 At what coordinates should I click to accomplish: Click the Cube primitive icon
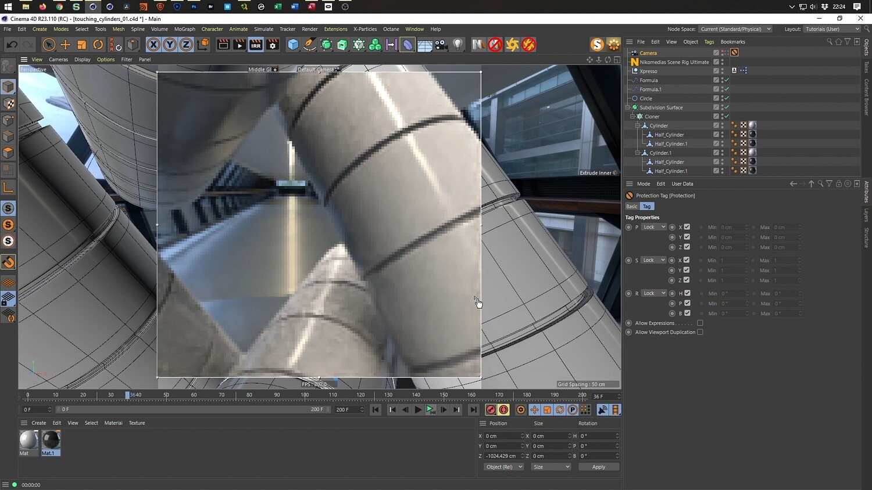pos(293,45)
